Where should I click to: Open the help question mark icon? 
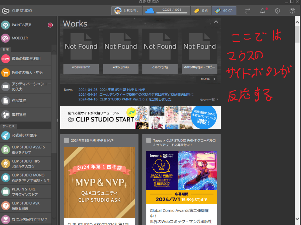(x=292, y=11)
